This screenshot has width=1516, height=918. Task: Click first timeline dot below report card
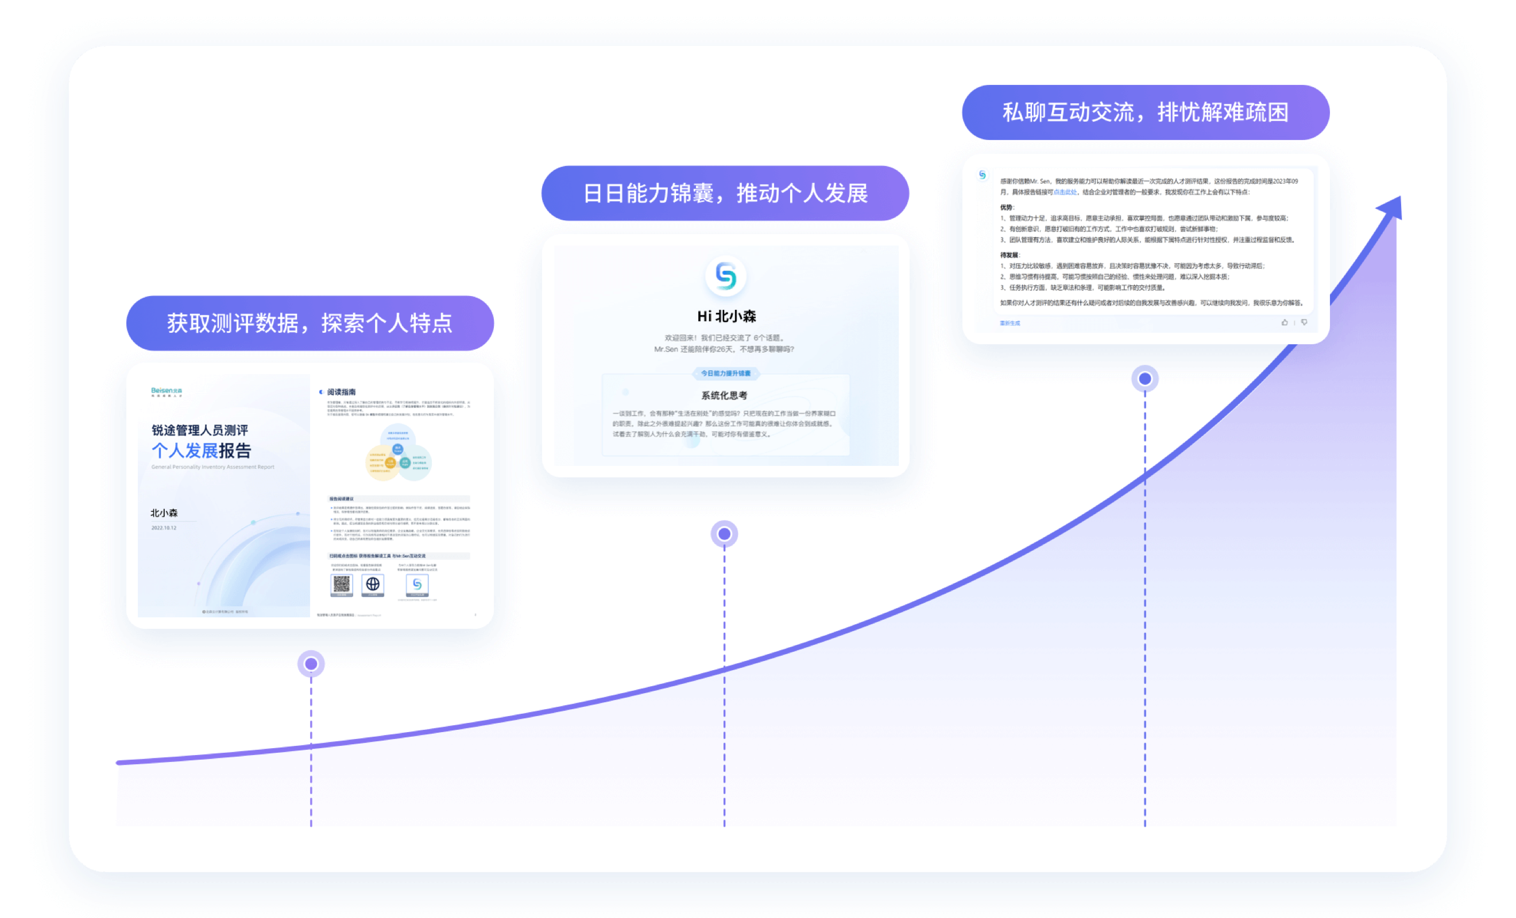(x=311, y=664)
